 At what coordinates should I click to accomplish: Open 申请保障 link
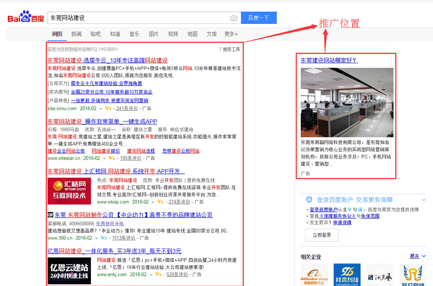tap(342, 222)
